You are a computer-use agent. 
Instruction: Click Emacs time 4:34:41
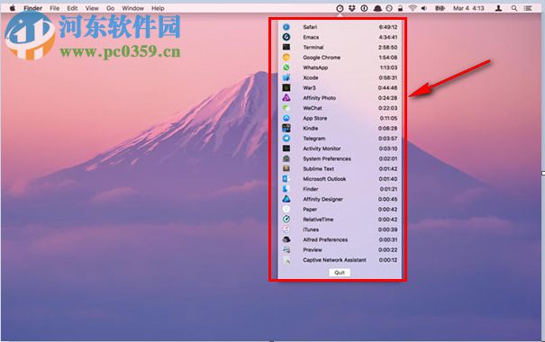point(388,37)
